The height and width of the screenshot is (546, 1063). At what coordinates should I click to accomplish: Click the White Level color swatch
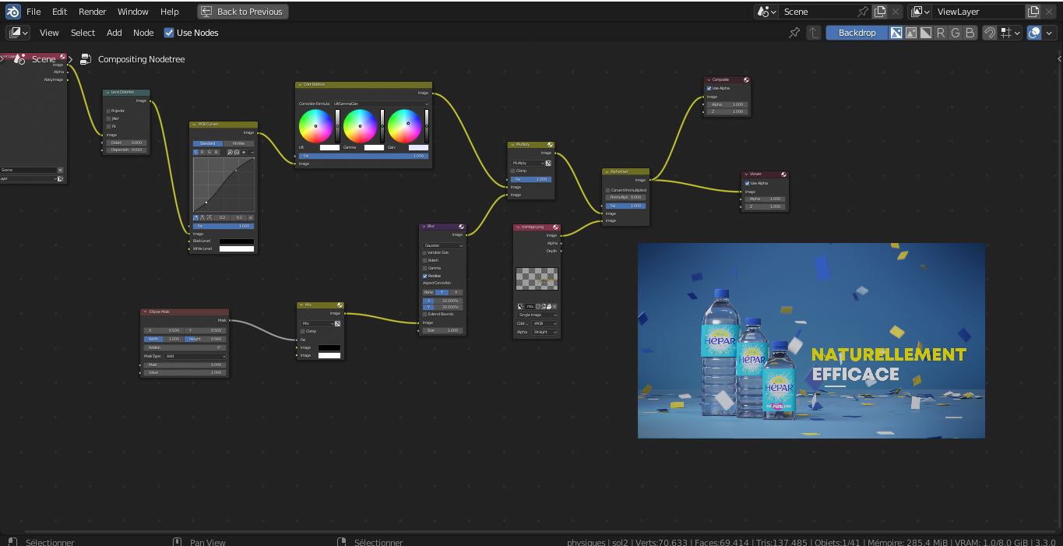click(236, 249)
